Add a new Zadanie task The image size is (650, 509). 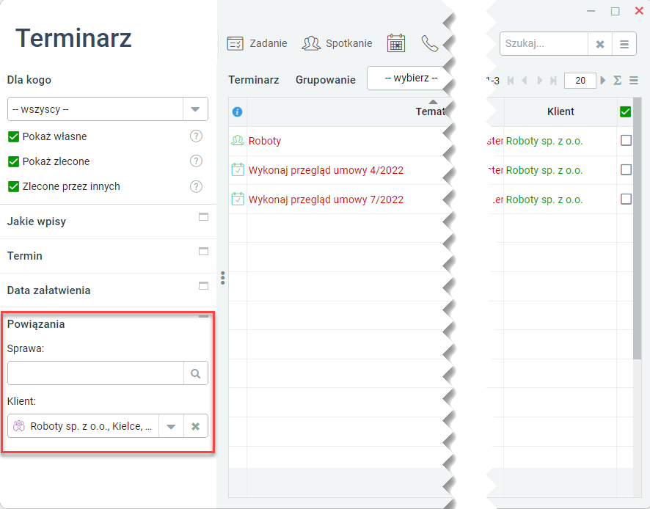click(x=257, y=43)
